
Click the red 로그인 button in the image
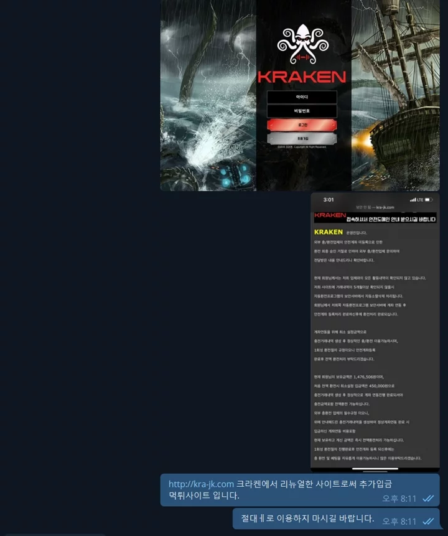pos(302,125)
